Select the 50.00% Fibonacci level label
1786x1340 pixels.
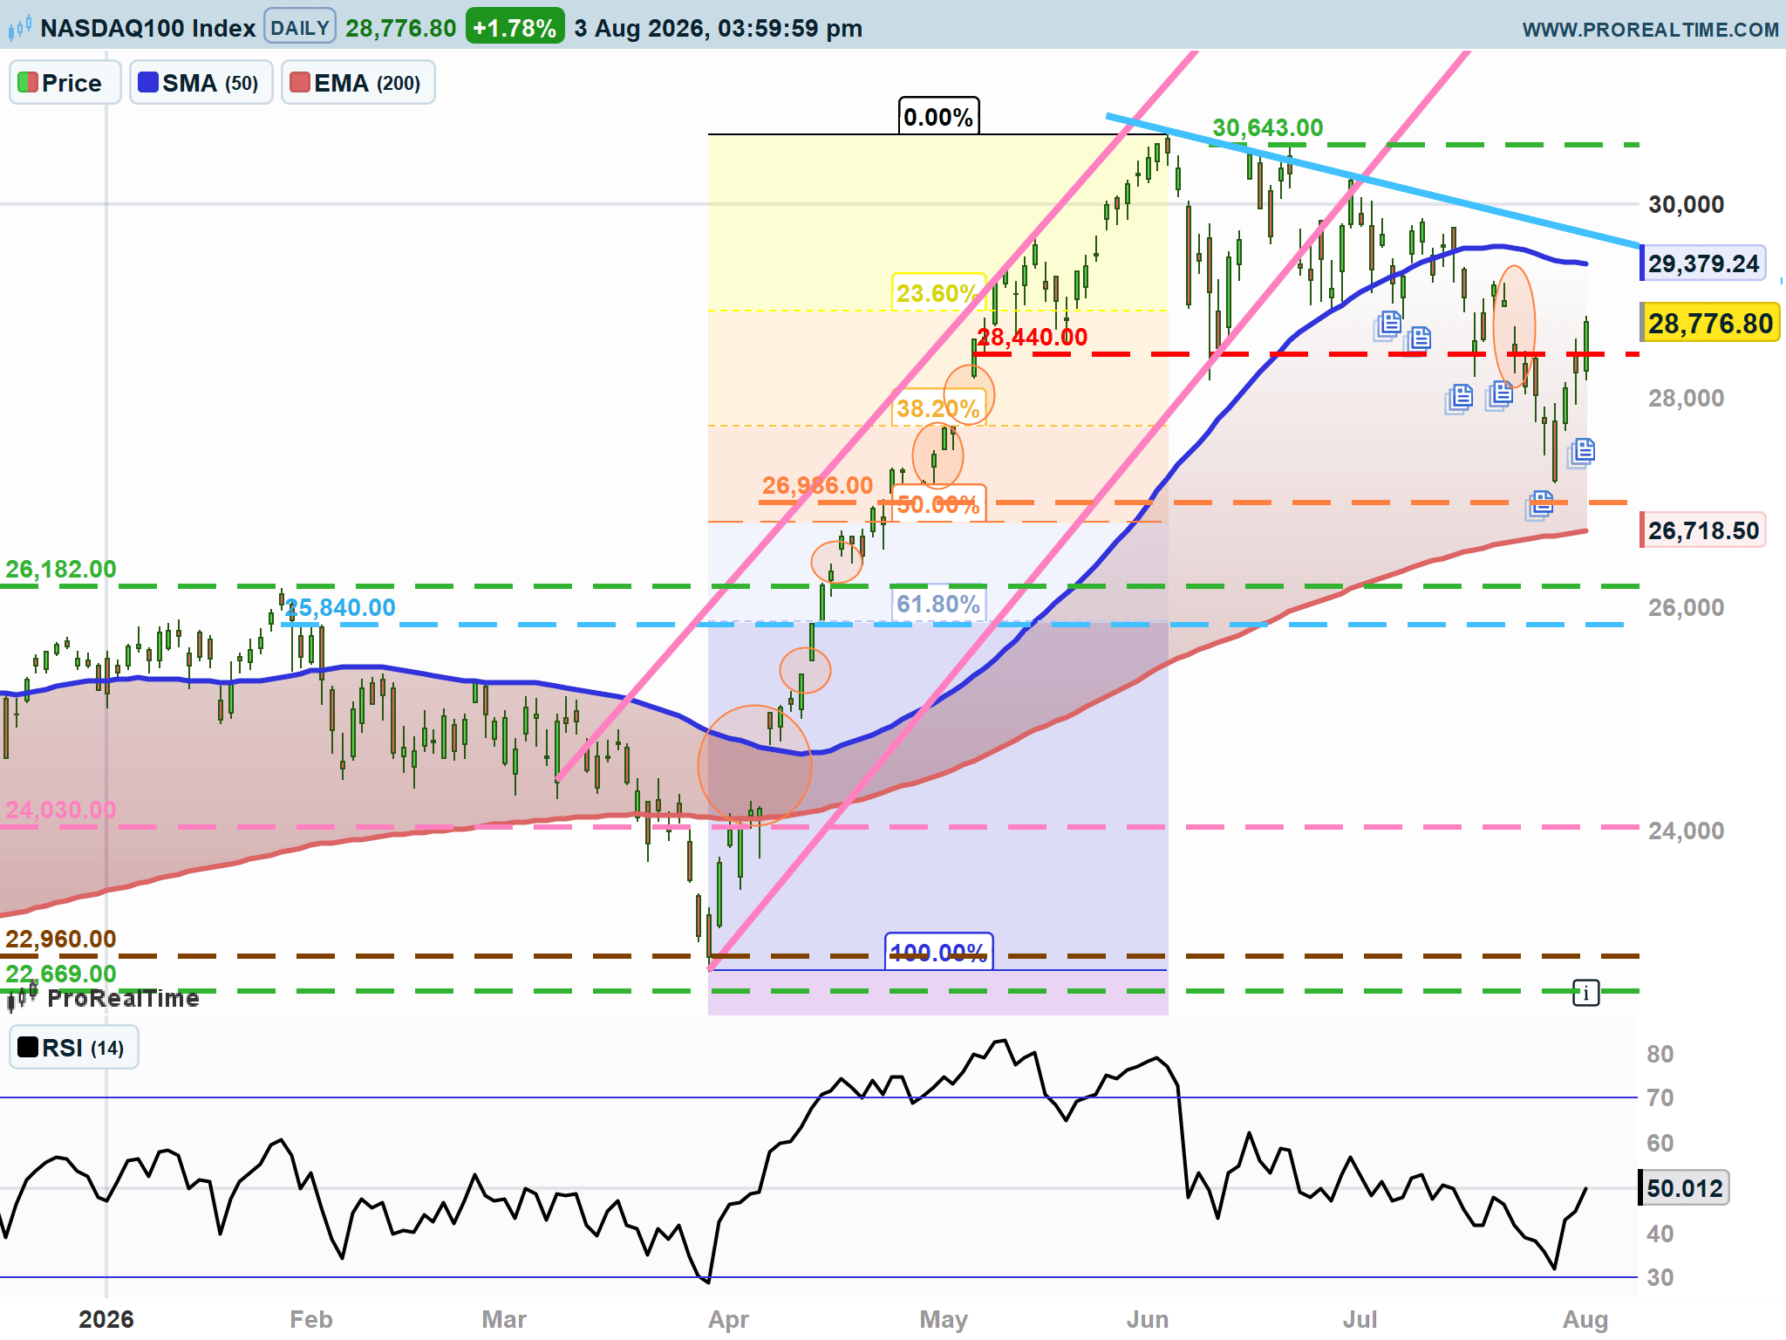click(x=937, y=504)
